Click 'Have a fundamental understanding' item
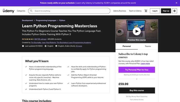 point(45,68)
